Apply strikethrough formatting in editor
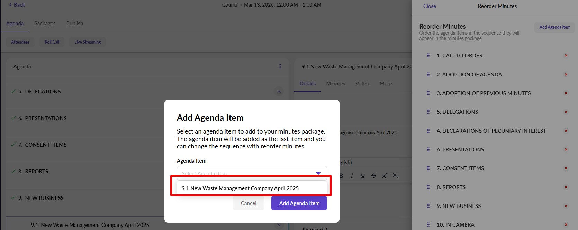 373,176
